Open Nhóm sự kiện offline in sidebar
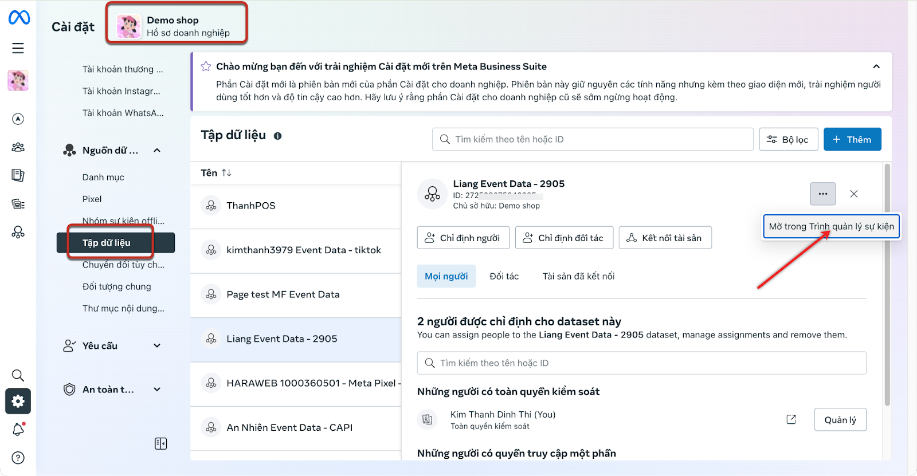The width and height of the screenshot is (917, 476). pos(123,221)
